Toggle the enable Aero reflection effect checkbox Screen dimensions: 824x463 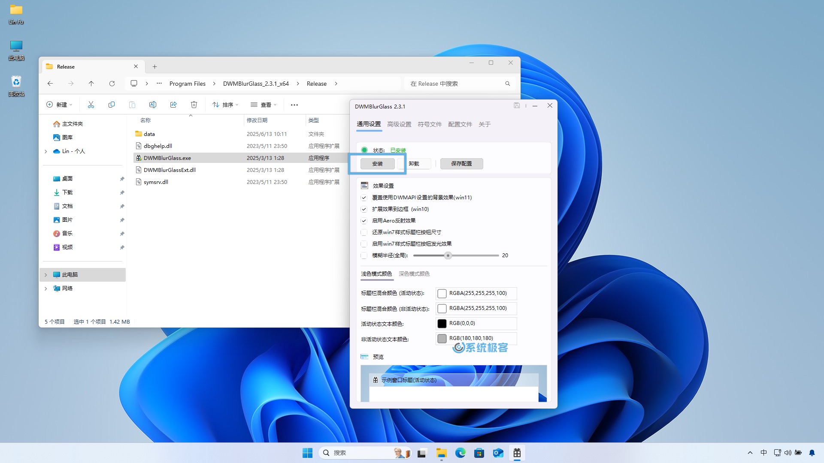364,221
